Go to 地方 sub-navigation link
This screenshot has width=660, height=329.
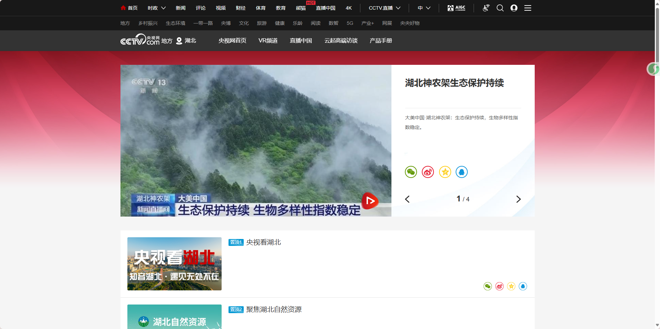click(125, 23)
